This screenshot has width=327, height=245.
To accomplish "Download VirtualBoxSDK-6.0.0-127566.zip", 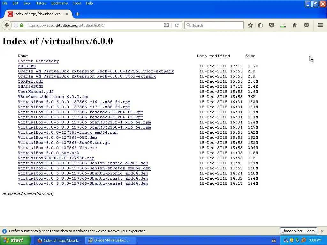I will pos(56,158).
